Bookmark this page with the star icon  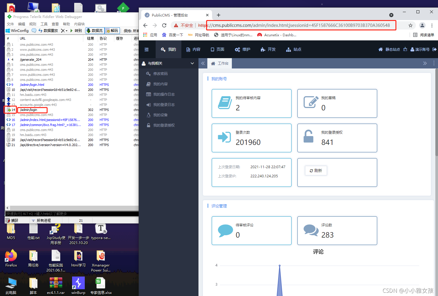(x=410, y=25)
